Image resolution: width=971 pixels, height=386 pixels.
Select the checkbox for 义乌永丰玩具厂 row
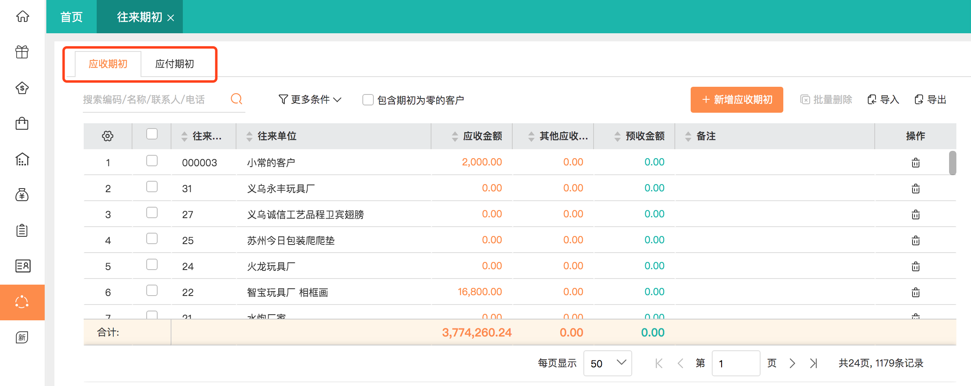coord(152,187)
